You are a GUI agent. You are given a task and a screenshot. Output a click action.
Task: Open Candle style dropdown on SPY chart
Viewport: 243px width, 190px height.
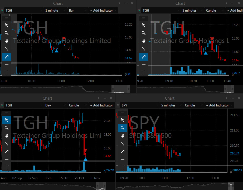tap(194, 105)
